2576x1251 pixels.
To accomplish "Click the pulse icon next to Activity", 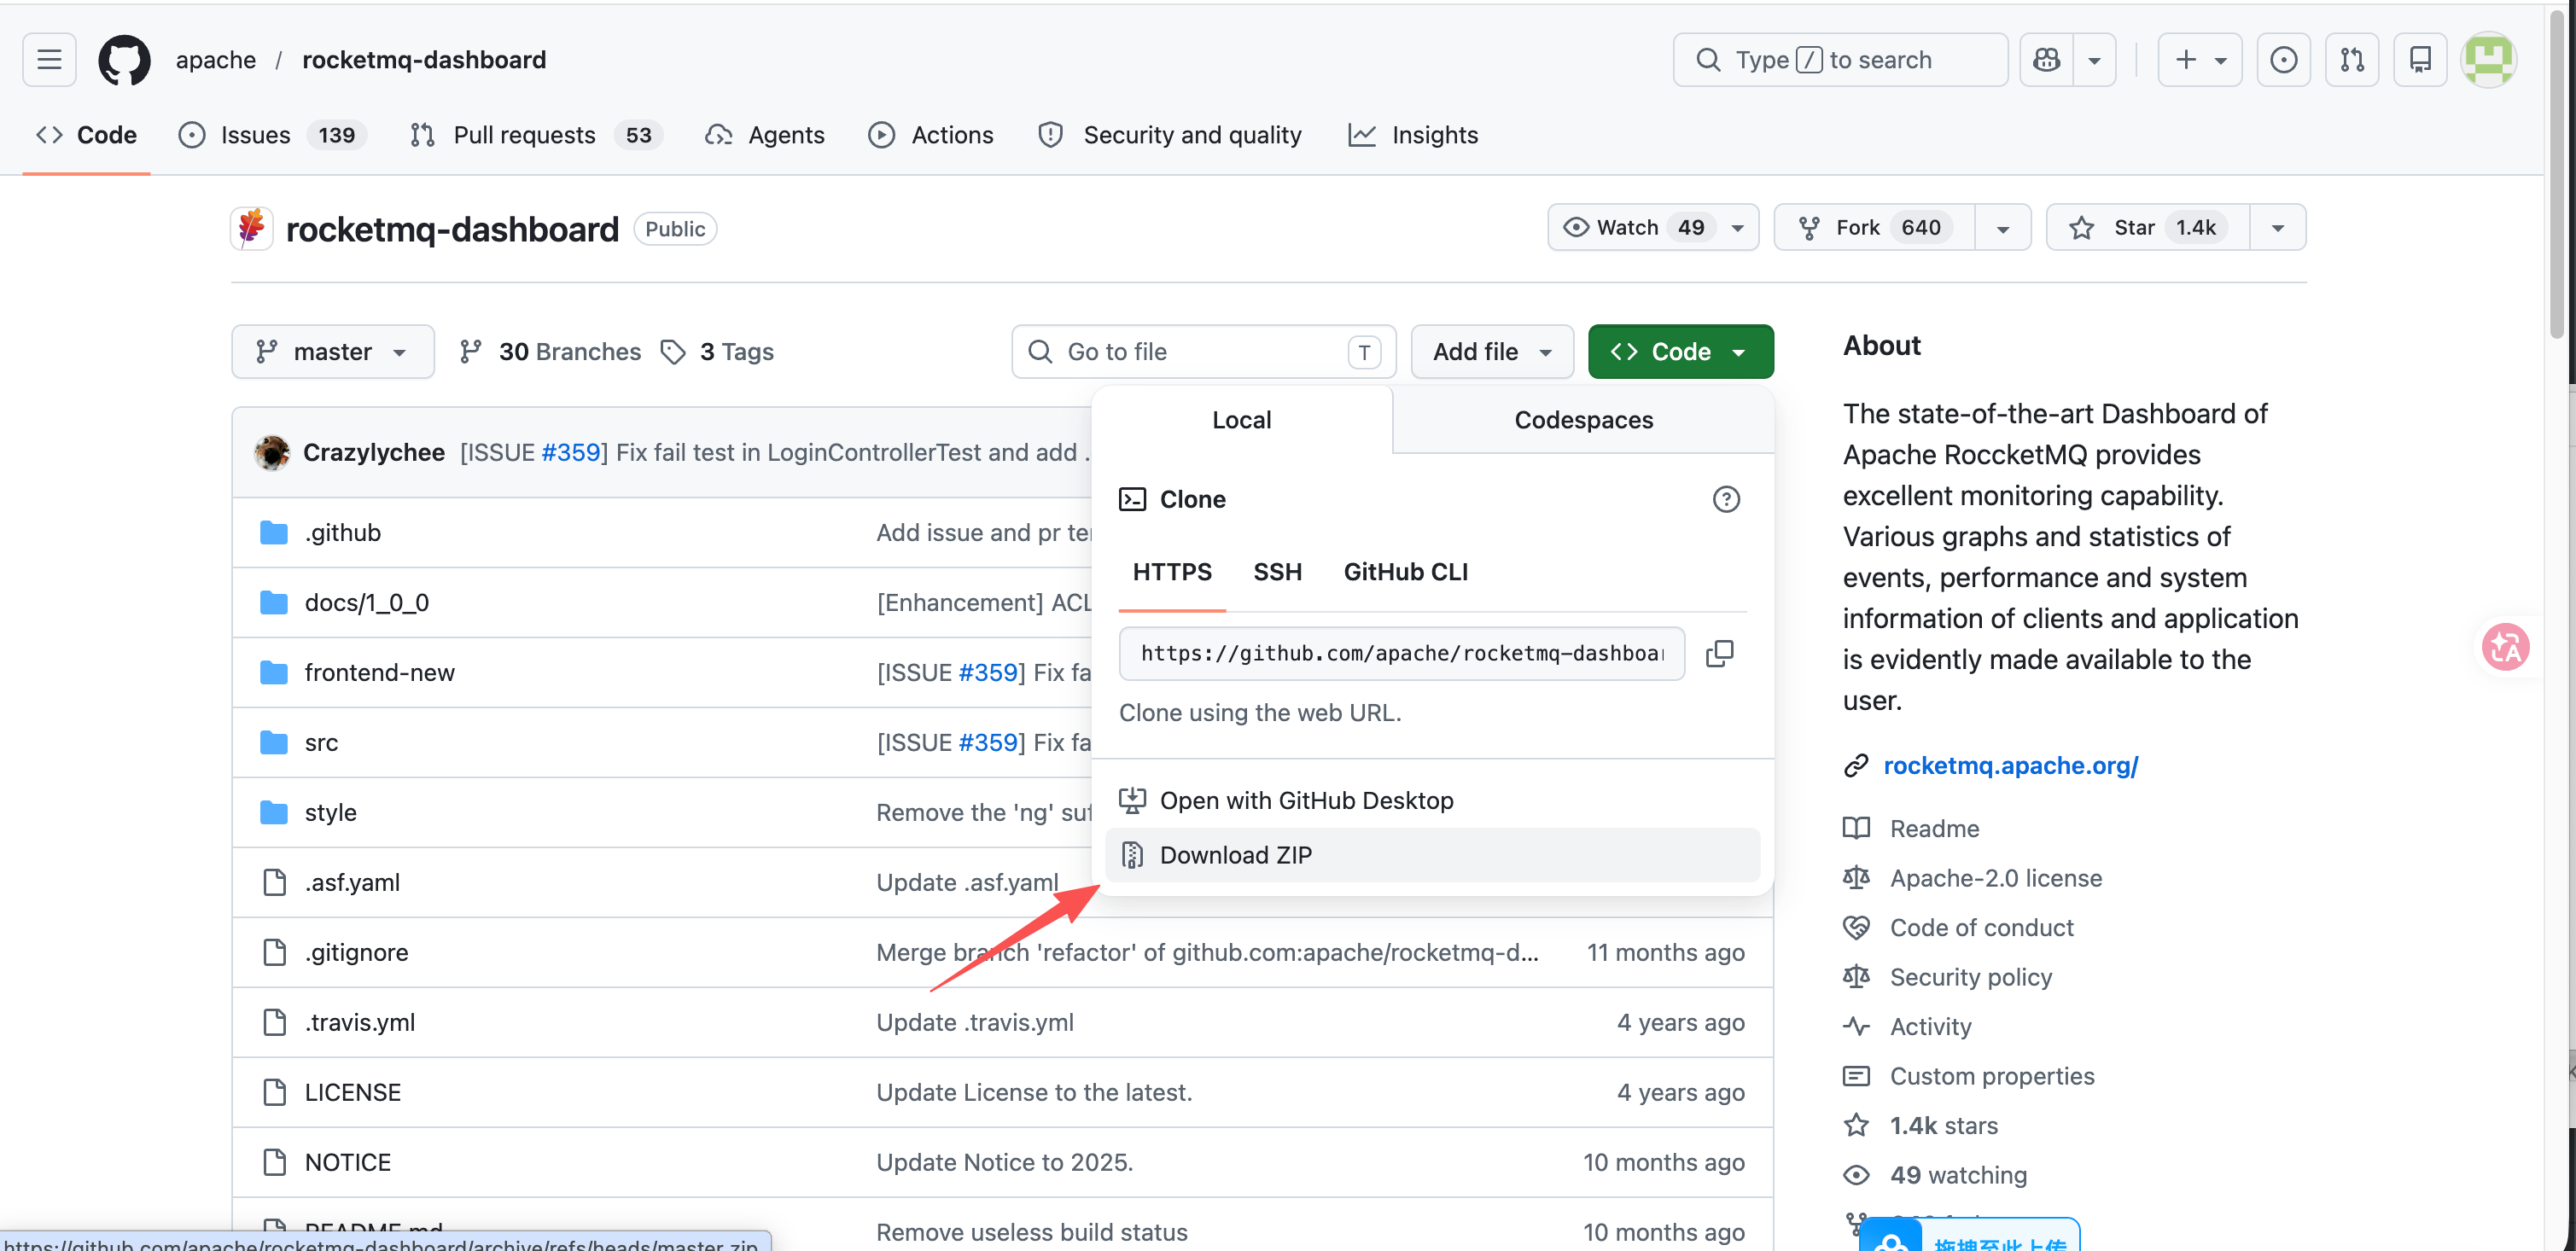I will 1856,1027.
